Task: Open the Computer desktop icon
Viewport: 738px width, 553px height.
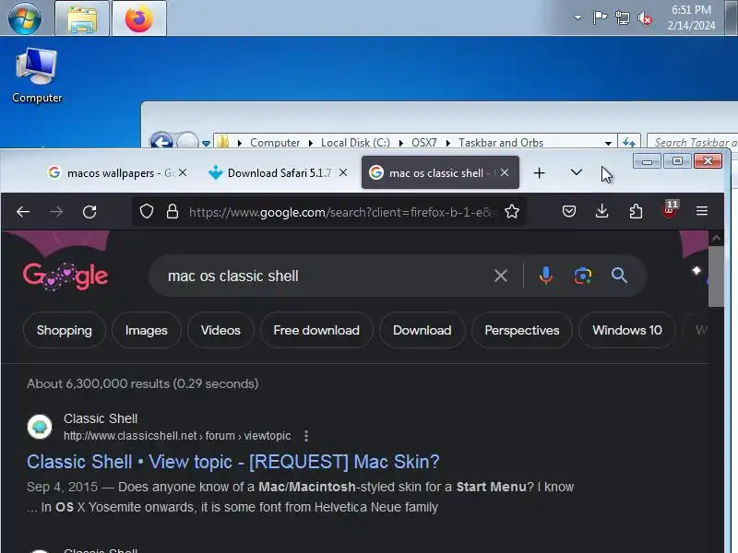Action: [37, 76]
